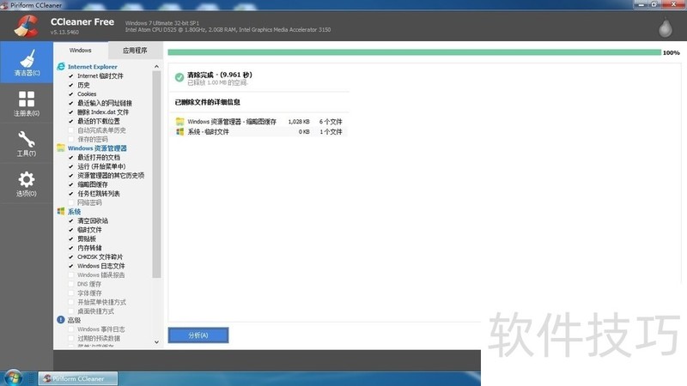Click the pear icon in the header
Image resolution: width=687 pixels, height=386 pixels.
(665, 27)
